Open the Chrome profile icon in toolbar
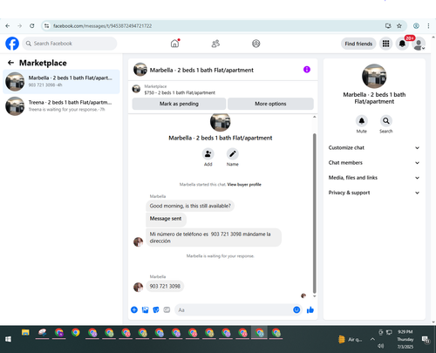436x353 pixels. pyautogui.click(x=416, y=26)
